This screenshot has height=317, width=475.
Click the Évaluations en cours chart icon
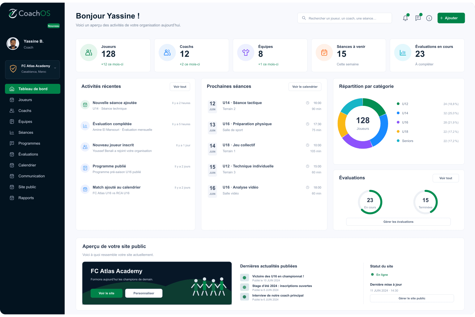403,53
